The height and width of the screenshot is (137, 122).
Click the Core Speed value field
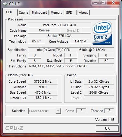click(43, 81)
